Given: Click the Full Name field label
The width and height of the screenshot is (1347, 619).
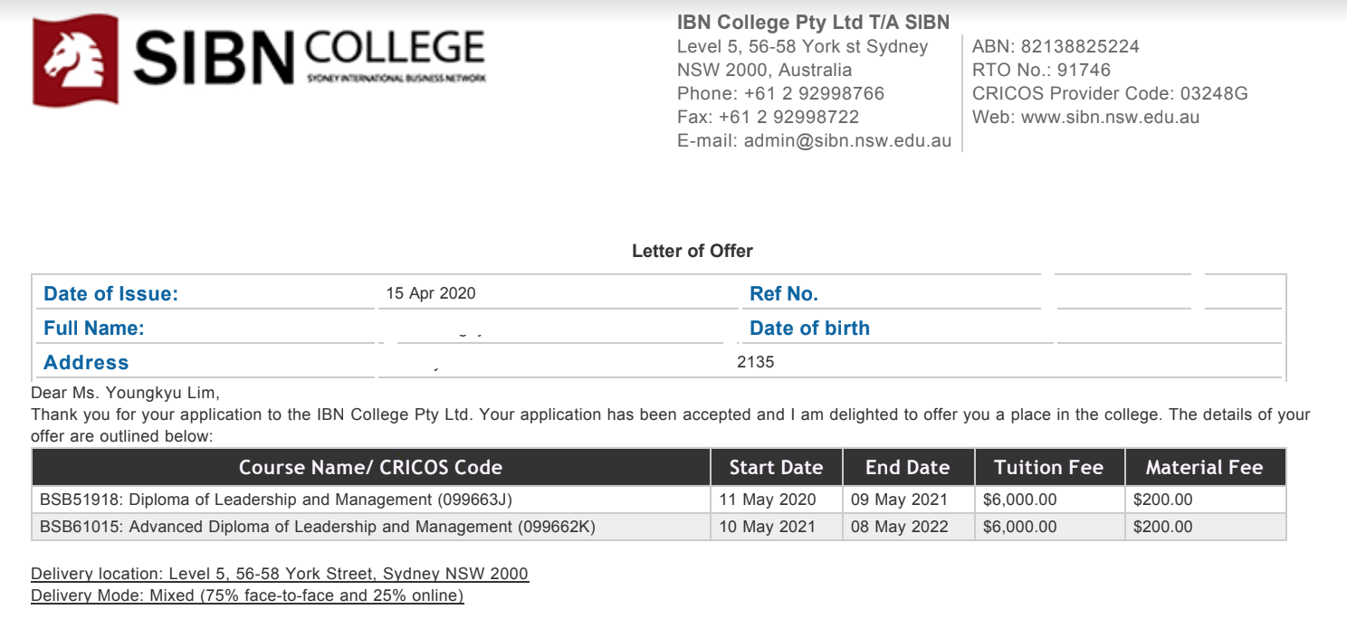Looking at the screenshot, I should point(94,328).
